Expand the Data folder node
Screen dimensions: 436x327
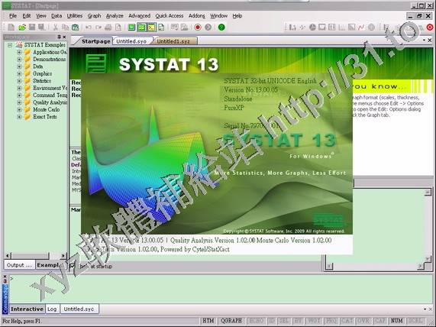pos(19,66)
